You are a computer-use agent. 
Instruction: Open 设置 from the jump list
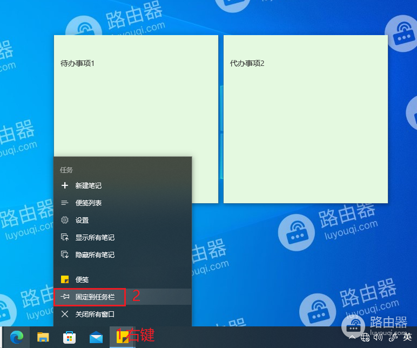pyautogui.click(x=122, y=220)
